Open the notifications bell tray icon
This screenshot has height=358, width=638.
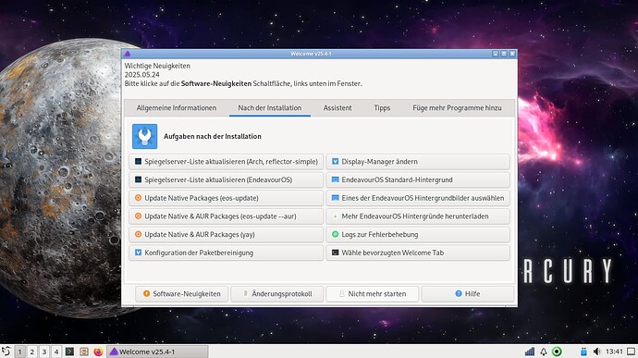543,352
